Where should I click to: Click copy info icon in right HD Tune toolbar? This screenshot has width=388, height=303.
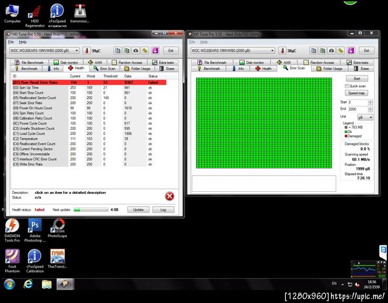(x=313, y=50)
